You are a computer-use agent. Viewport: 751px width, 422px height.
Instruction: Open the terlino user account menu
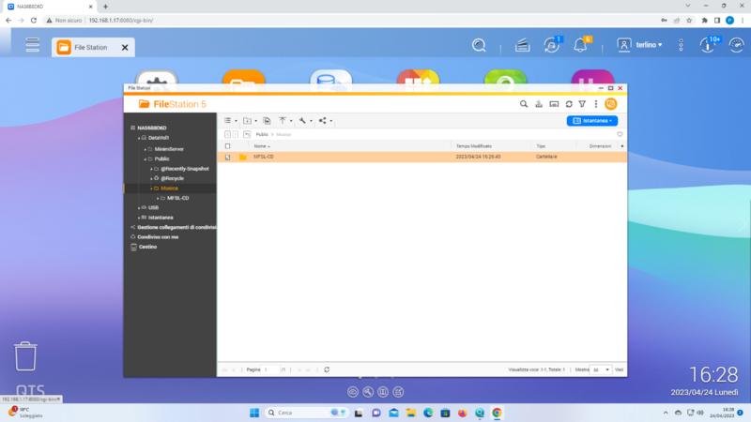coord(640,45)
